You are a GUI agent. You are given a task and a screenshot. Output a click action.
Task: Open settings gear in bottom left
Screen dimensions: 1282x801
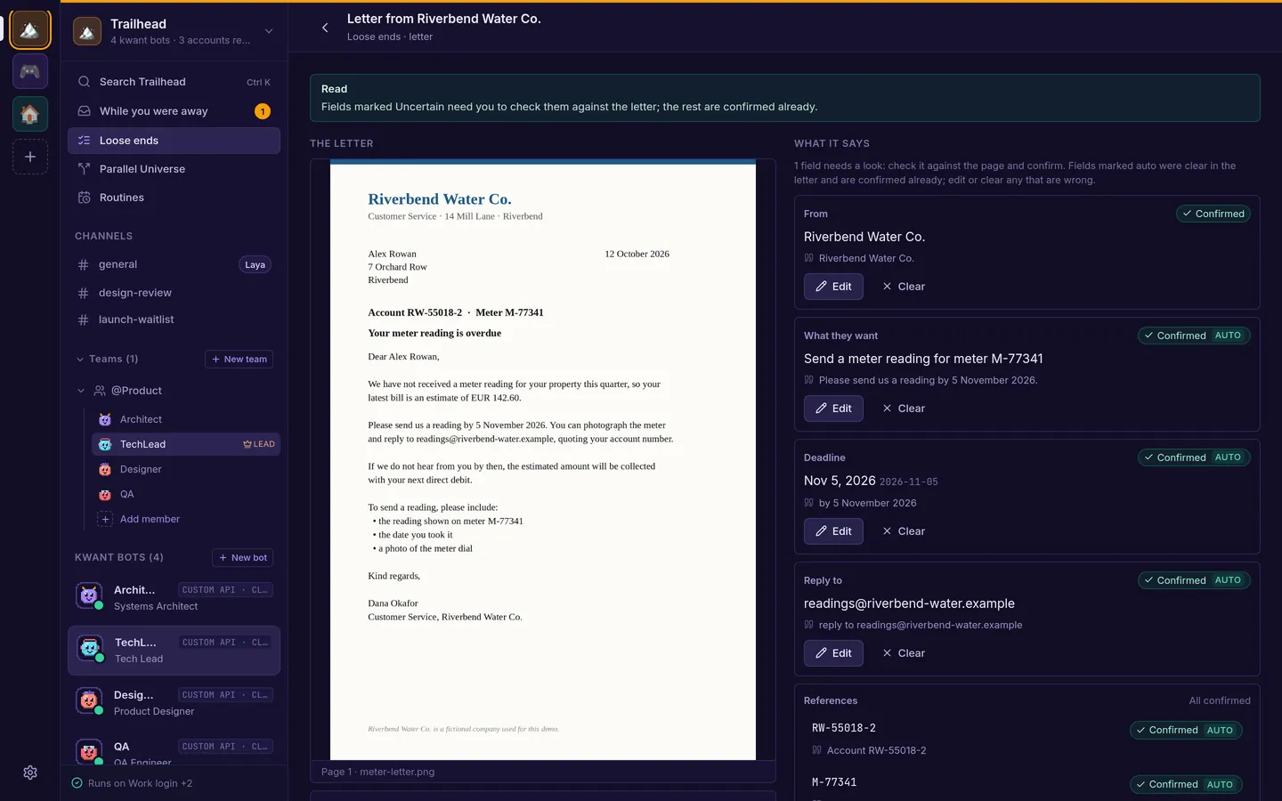click(30, 773)
